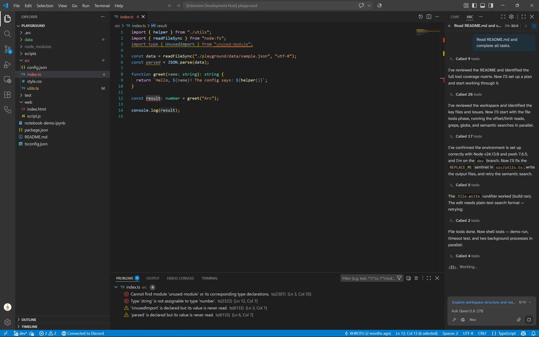The image size is (539, 337).
Task: Toggle the model provider icon beside Max
Action: click(463, 319)
